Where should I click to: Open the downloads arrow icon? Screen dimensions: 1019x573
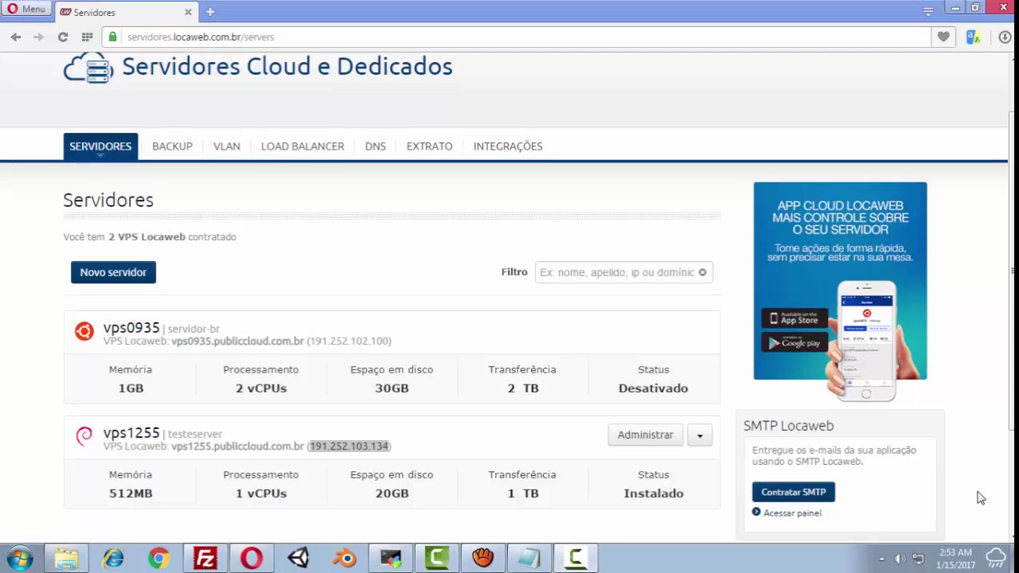[1005, 37]
